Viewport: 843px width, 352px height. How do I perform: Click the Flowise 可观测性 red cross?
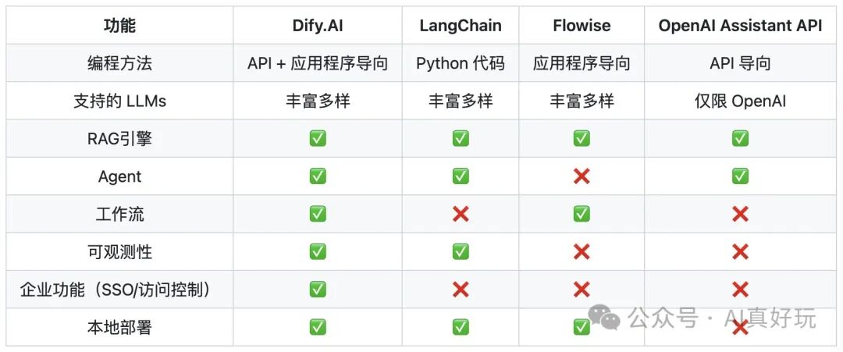pos(582,251)
